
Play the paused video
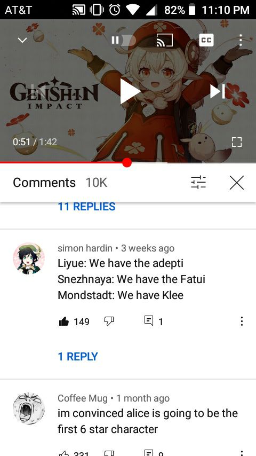click(x=130, y=91)
